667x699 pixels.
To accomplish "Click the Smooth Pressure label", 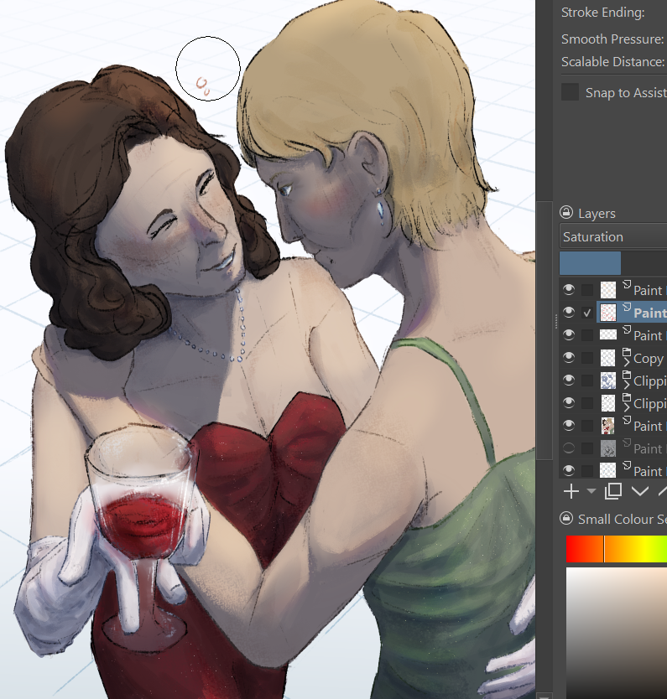I will pos(612,39).
